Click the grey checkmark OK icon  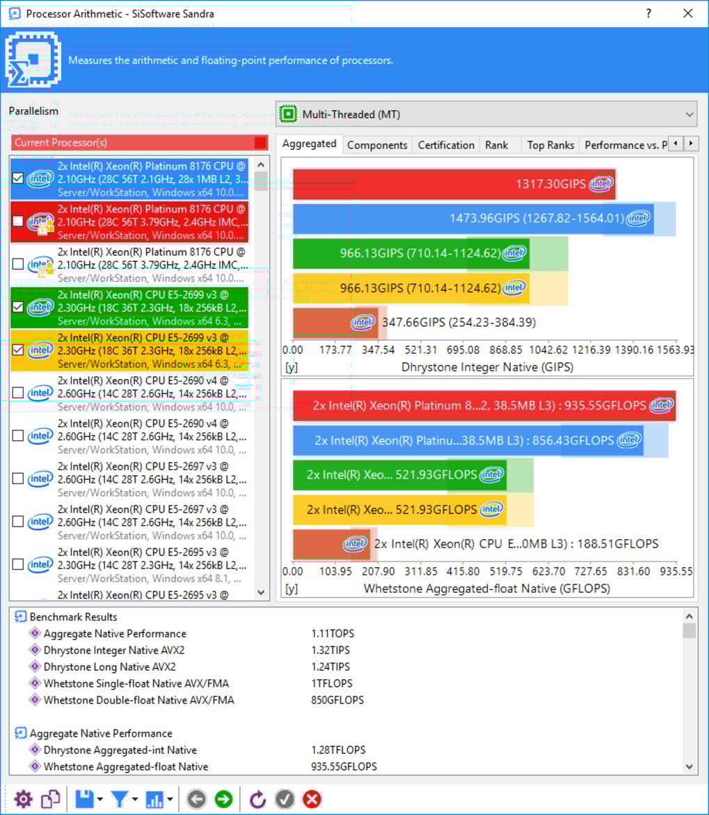coord(285,799)
